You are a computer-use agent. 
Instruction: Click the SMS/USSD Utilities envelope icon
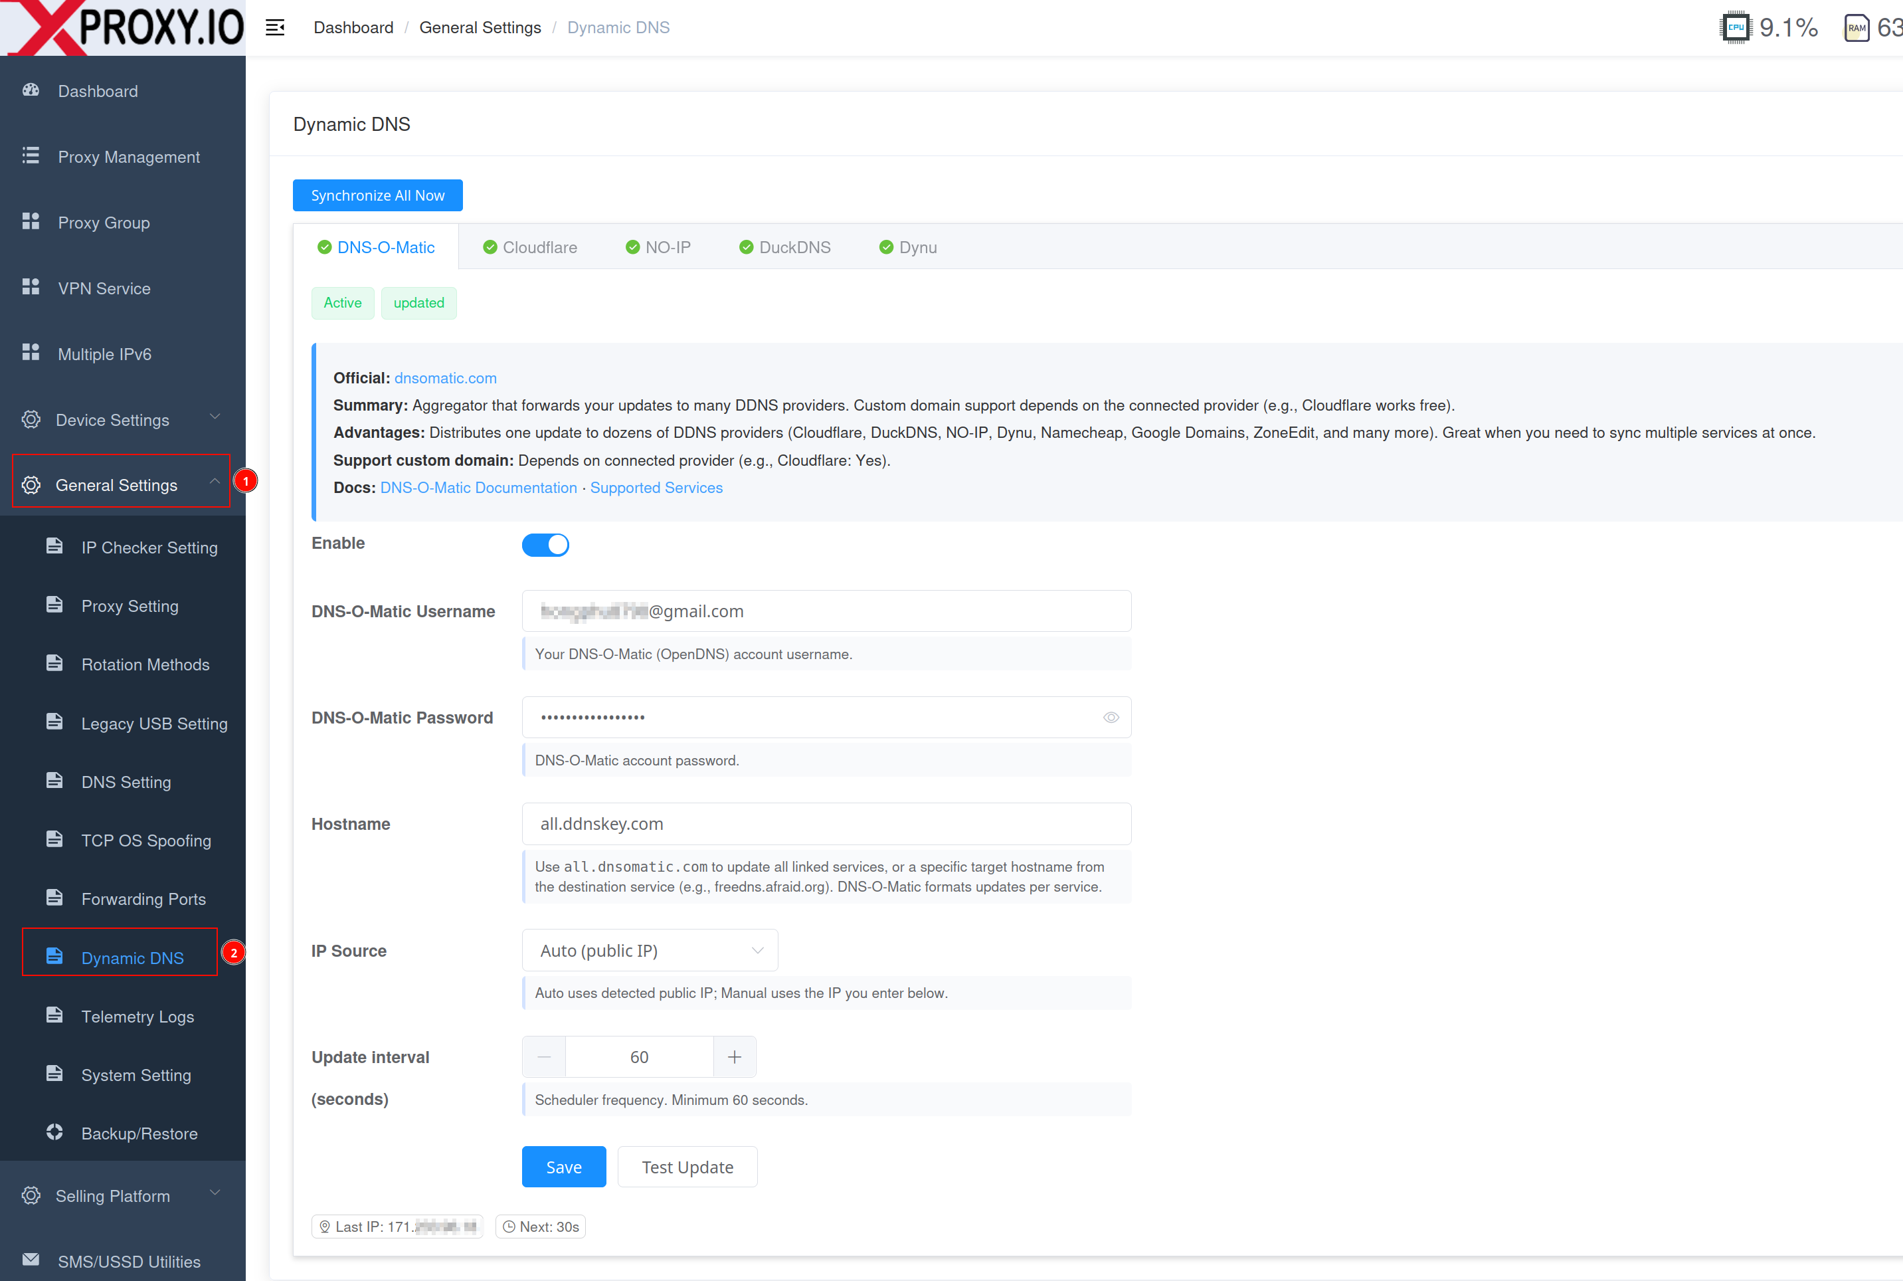pyautogui.click(x=31, y=1260)
